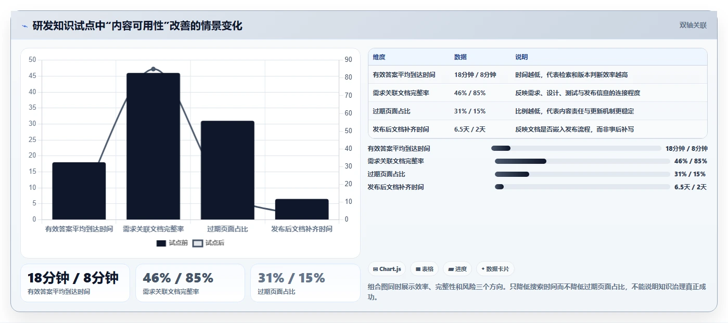The width and height of the screenshot is (728, 323).
Task: Click the 有效答案平均到达时间 chart bar
Action: click(x=79, y=191)
